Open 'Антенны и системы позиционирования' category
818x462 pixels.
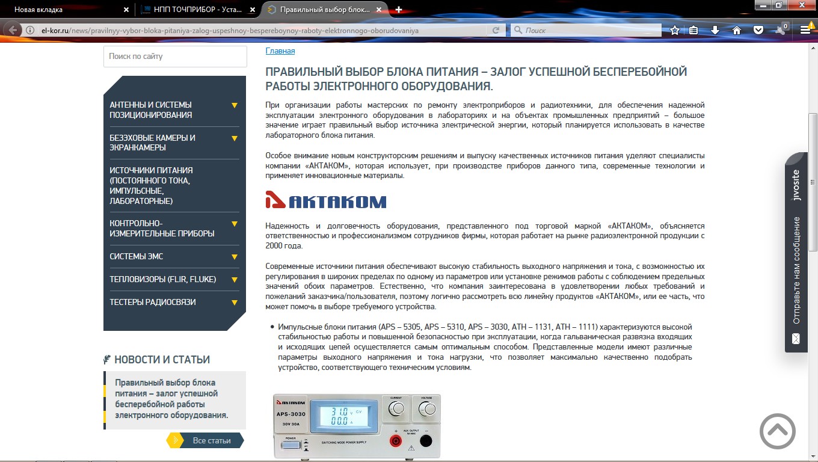click(x=151, y=109)
